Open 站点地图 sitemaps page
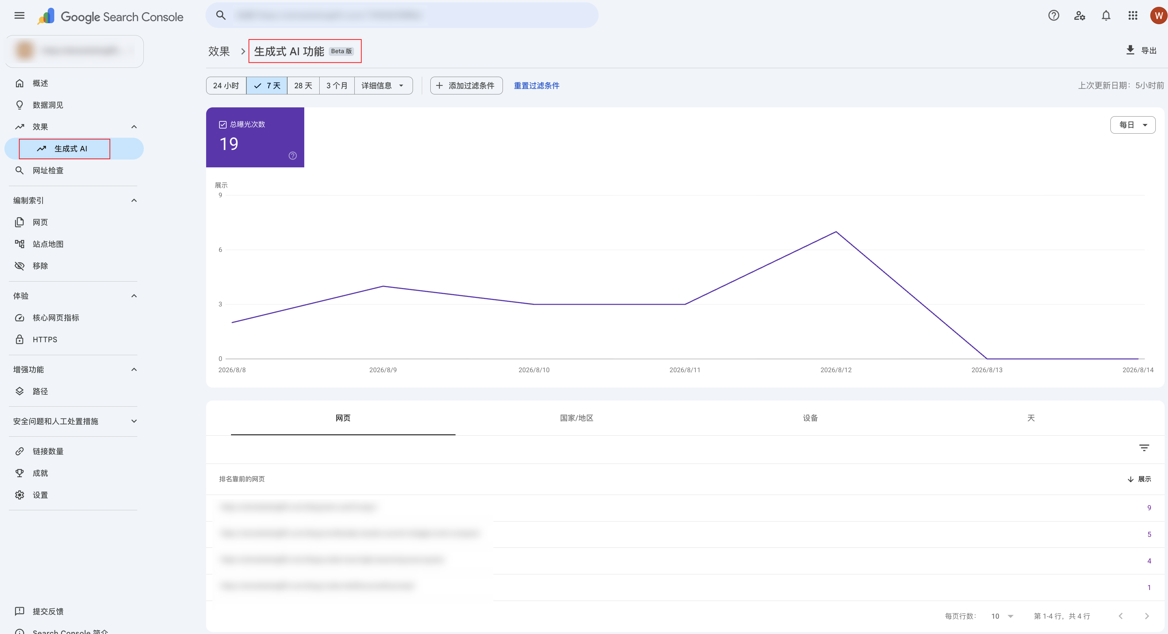The height and width of the screenshot is (634, 1168). [x=74, y=244]
